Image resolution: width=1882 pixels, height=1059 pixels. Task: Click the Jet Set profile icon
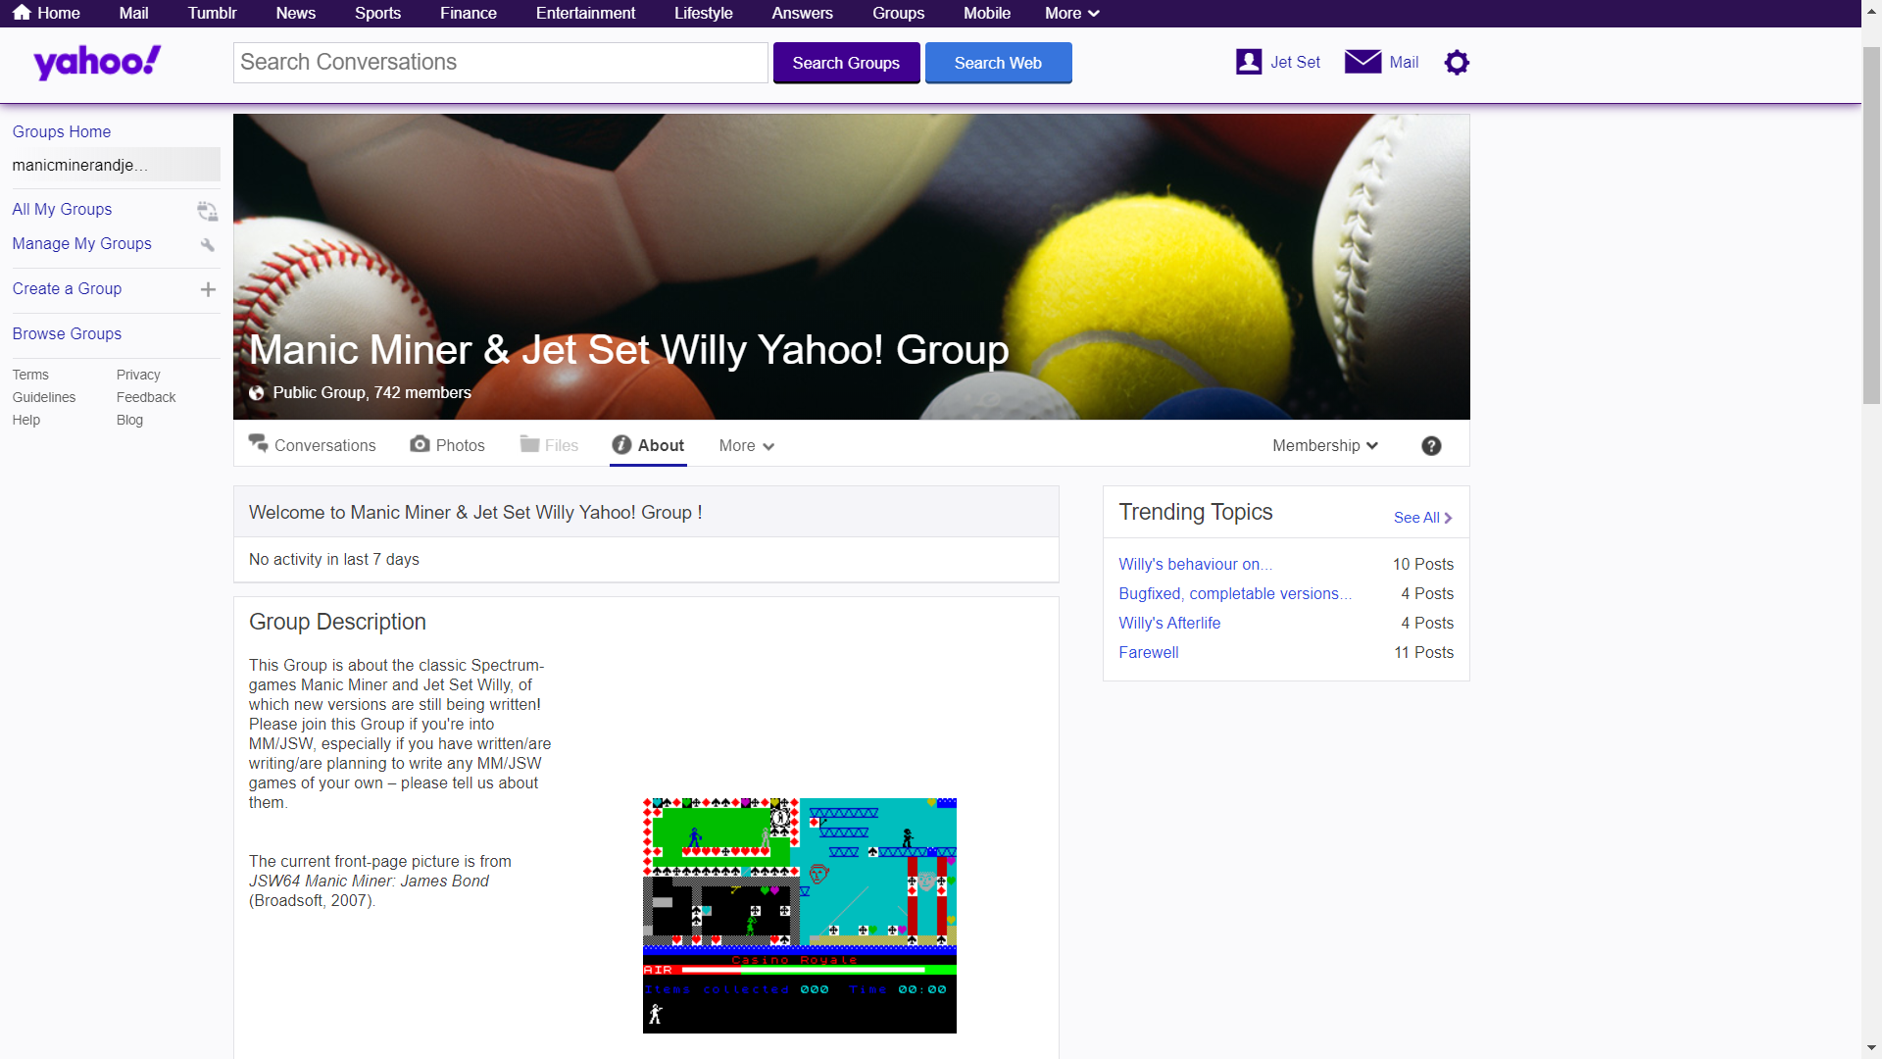1247,61
